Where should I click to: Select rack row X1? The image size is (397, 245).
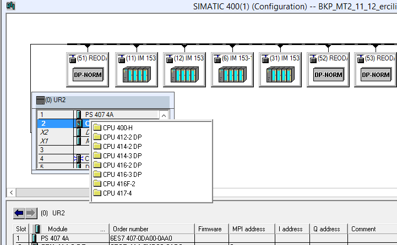pos(63,141)
